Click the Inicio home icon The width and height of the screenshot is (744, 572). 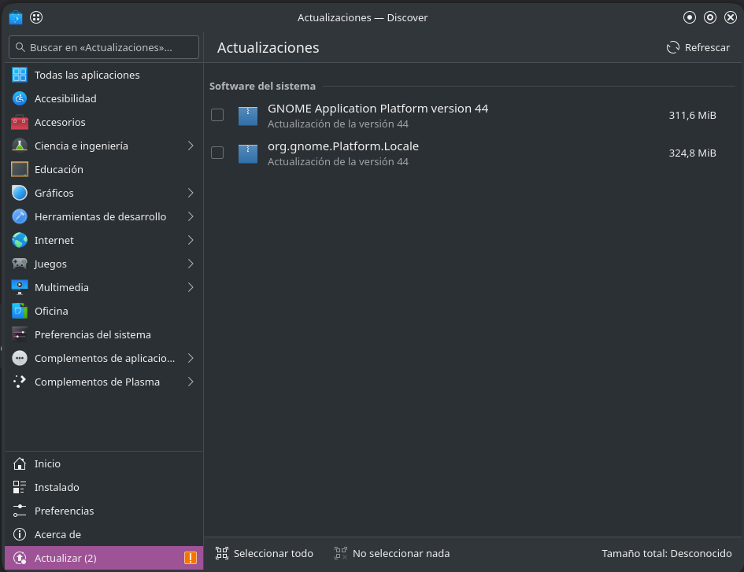click(20, 464)
